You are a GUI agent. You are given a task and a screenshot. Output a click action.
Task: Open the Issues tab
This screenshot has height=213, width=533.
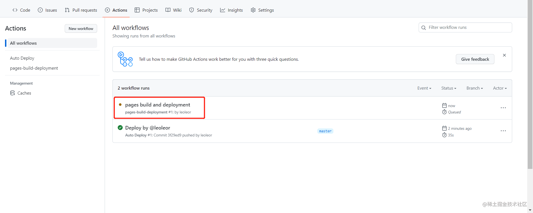[47, 10]
